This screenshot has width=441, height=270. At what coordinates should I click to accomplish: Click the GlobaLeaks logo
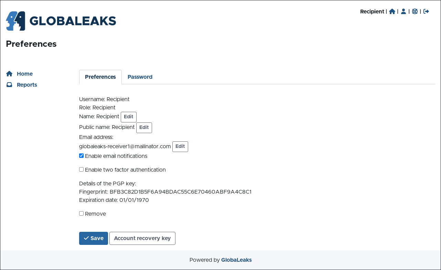61,21
